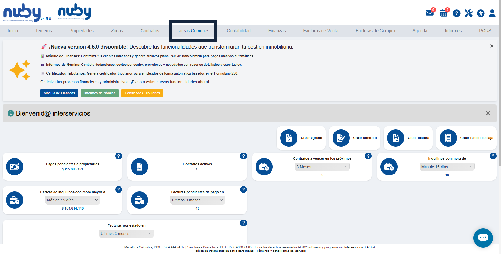
Task: Click the Certificados Tributarios orange button
Action: point(142,93)
